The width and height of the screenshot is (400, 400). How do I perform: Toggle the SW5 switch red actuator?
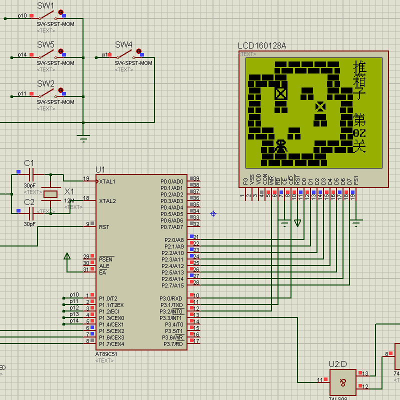pos(60,51)
